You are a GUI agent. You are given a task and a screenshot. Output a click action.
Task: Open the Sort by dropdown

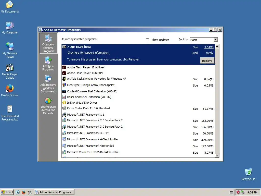pyautogui.click(x=216, y=40)
